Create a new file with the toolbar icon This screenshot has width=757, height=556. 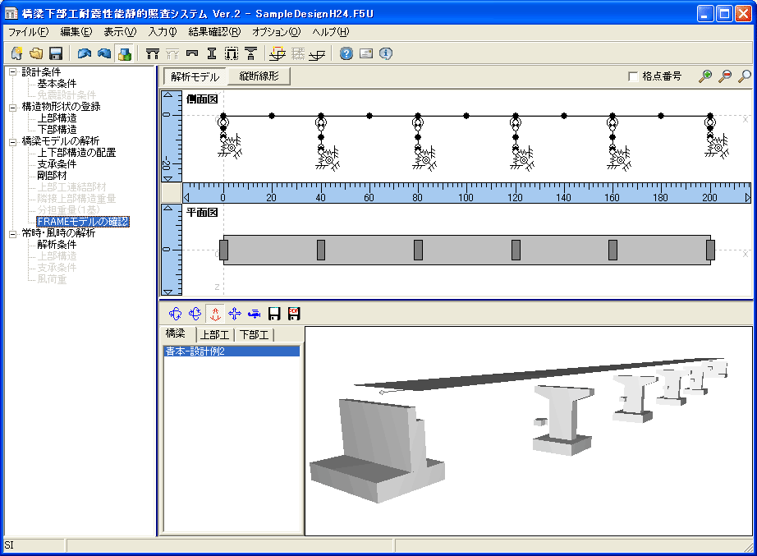[x=16, y=53]
